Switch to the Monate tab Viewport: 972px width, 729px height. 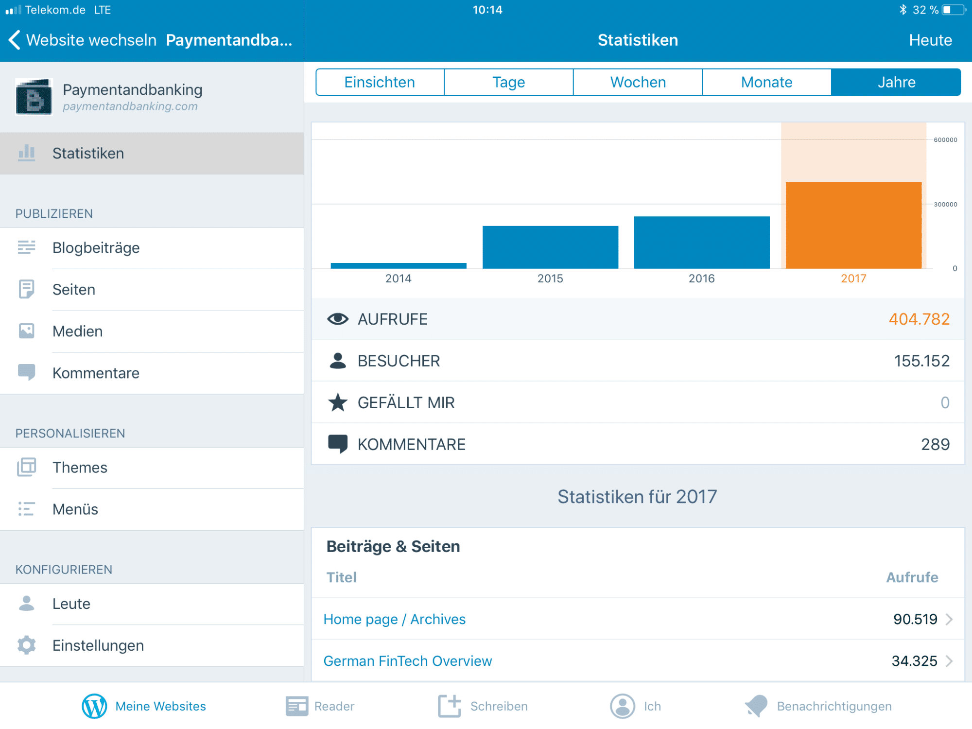point(767,82)
